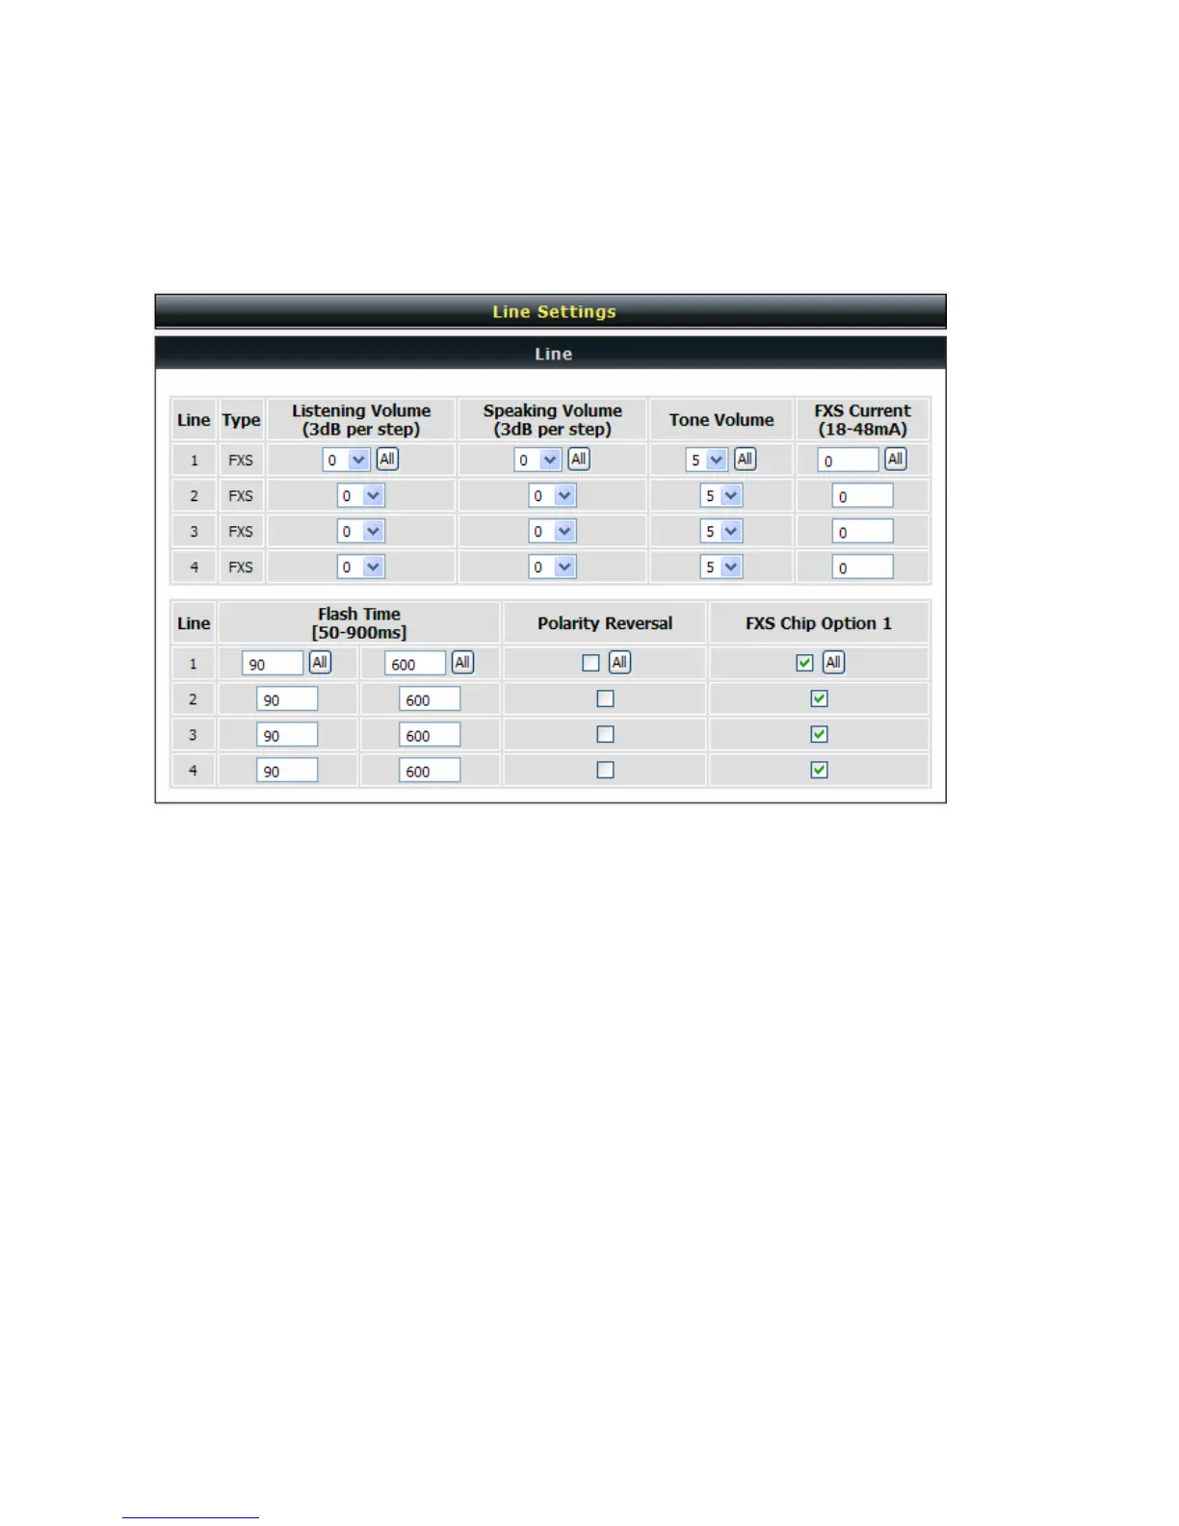Open Speaking Volume dropdown for line 4
Image resolution: width=1179 pixels, height=1526 pixels.
[x=553, y=567]
